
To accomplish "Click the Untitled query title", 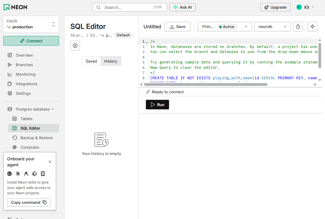I will [x=152, y=27].
